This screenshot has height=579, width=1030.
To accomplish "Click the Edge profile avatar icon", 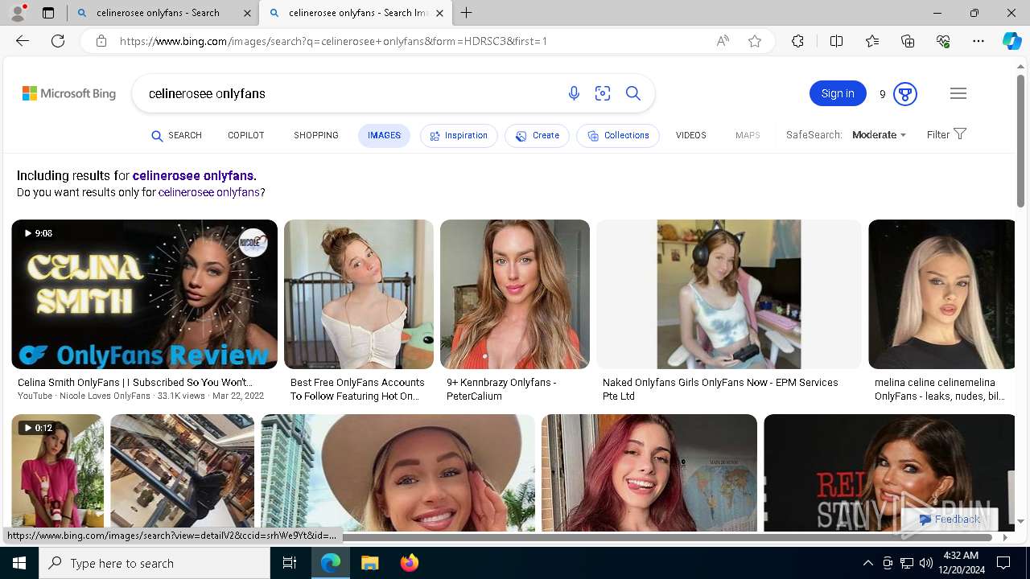I will coord(17,13).
